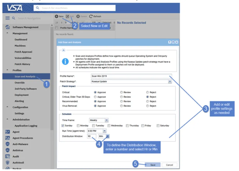Click the New record plus icon
The height and width of the screenshot is (171, 239).
56,16
